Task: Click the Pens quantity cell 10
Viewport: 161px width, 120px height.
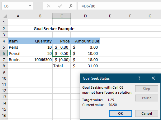Action: 40,47
